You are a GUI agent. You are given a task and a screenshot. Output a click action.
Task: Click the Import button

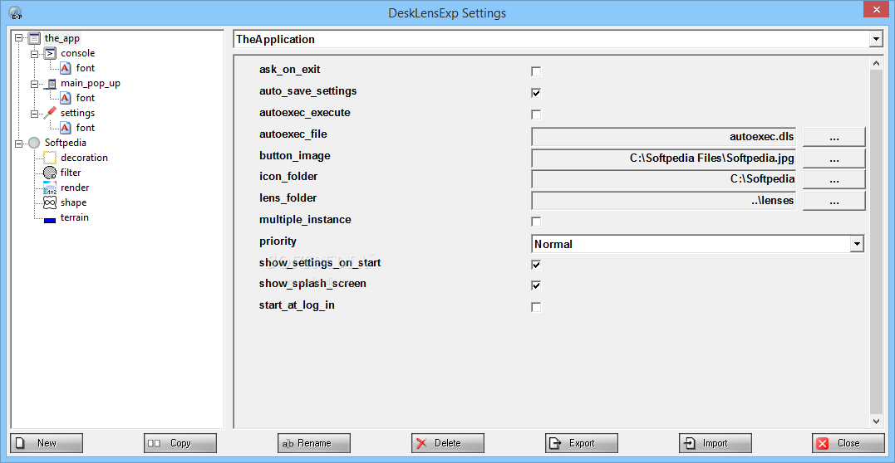pyautogui.click(x=716, y=443)
